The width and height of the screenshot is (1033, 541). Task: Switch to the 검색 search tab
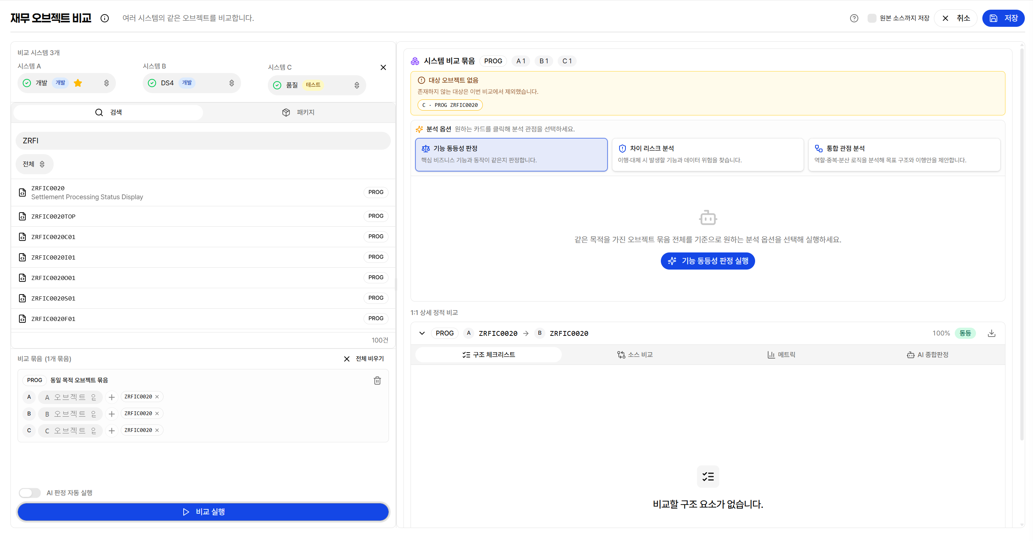tap(108, 112)
